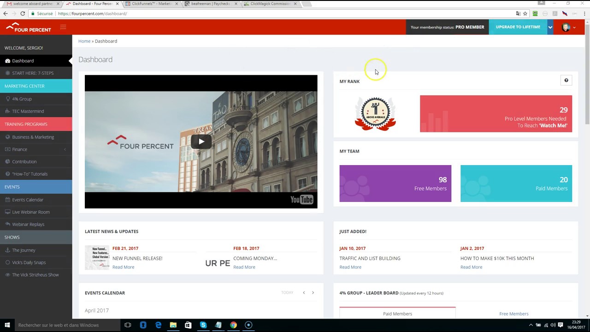The image size is (590, 332).
Task: Open Google Chrome from taskbar
Action: 233,325
